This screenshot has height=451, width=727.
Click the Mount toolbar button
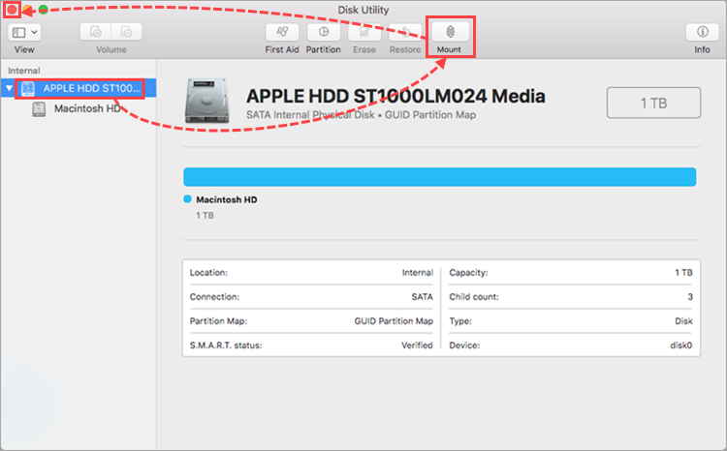(450, 32)
